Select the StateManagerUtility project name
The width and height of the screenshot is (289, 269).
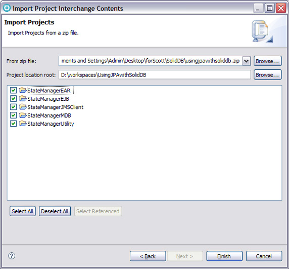coord(51,124)
